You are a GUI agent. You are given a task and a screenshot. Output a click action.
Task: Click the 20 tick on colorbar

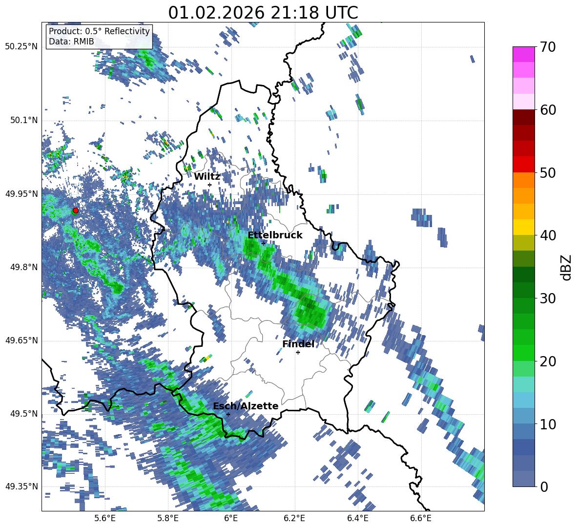pyautogui.click(x=548, y=361)
